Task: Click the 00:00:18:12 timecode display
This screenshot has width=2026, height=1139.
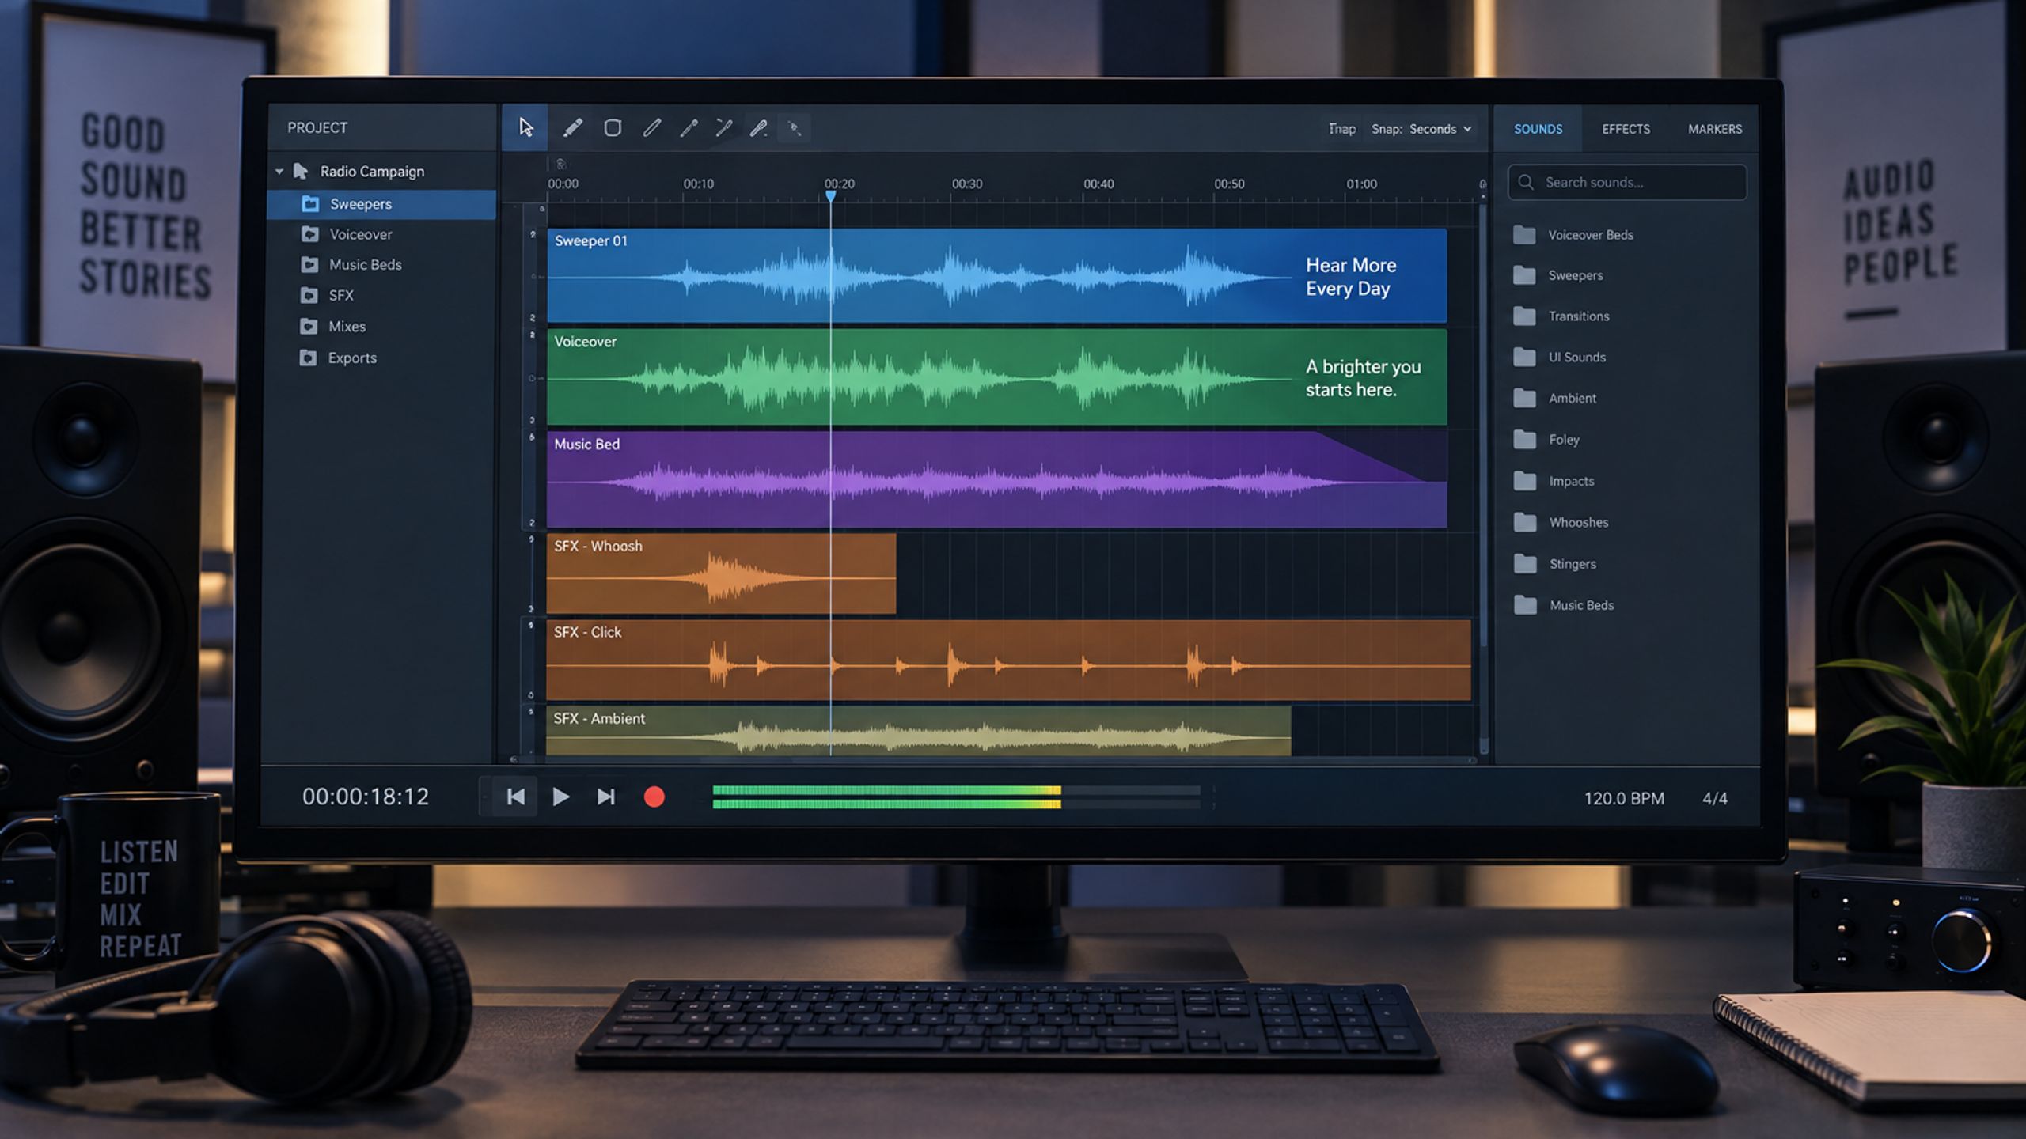Action: click(366, 797)
